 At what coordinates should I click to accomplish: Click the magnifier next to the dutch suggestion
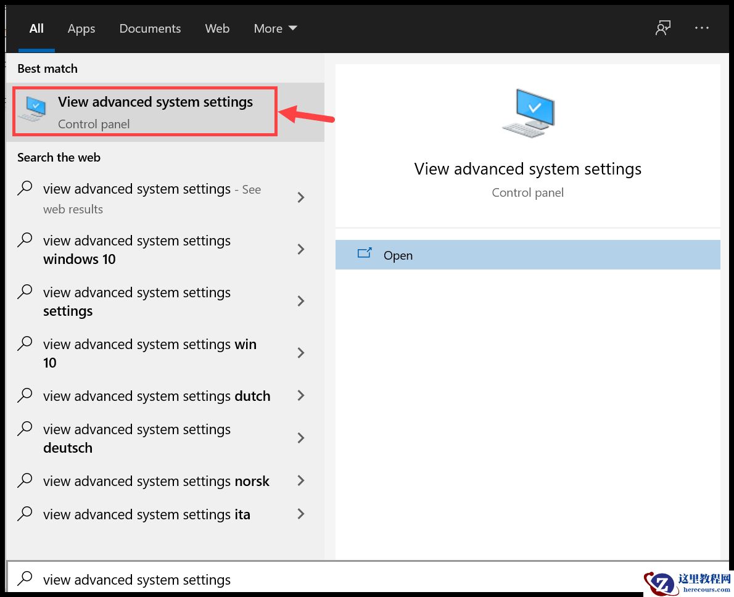[x=25, y=395]
